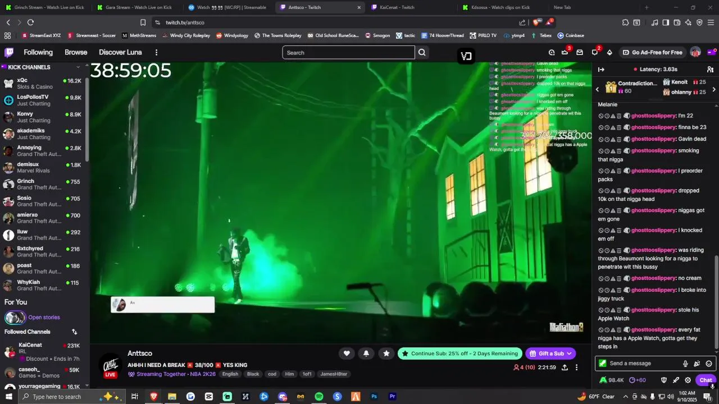Open Brave Wallet icon

677,22
